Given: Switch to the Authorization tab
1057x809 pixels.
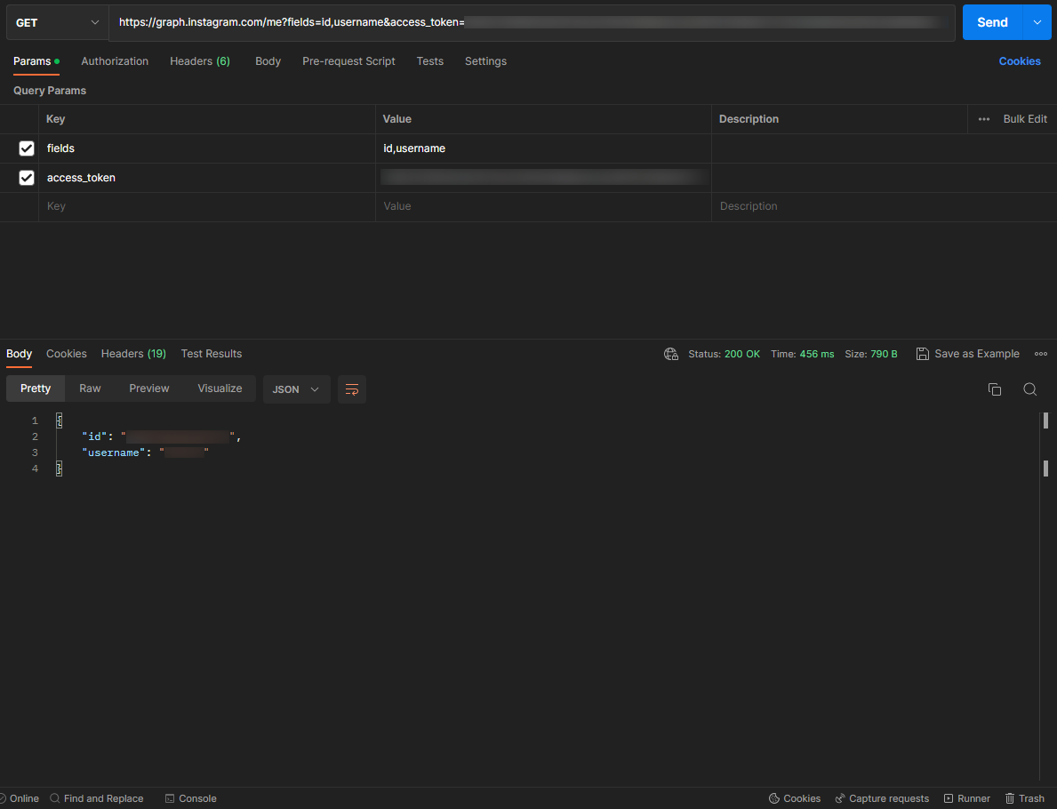Looking at the screenshot, I should pos(115,60).
